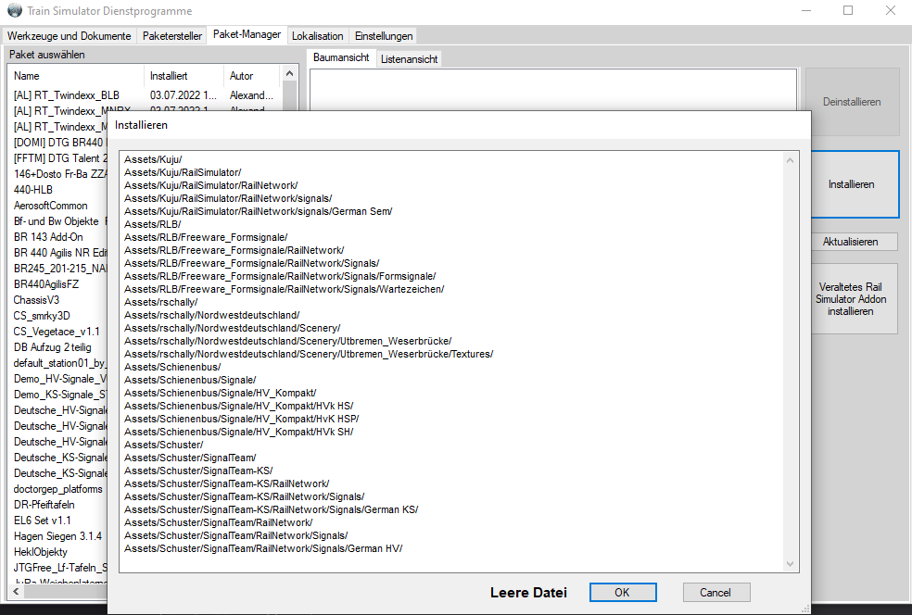Screen dimensions: 912x615
Task: Sort package list by Name column
Action: click(76, 76)
